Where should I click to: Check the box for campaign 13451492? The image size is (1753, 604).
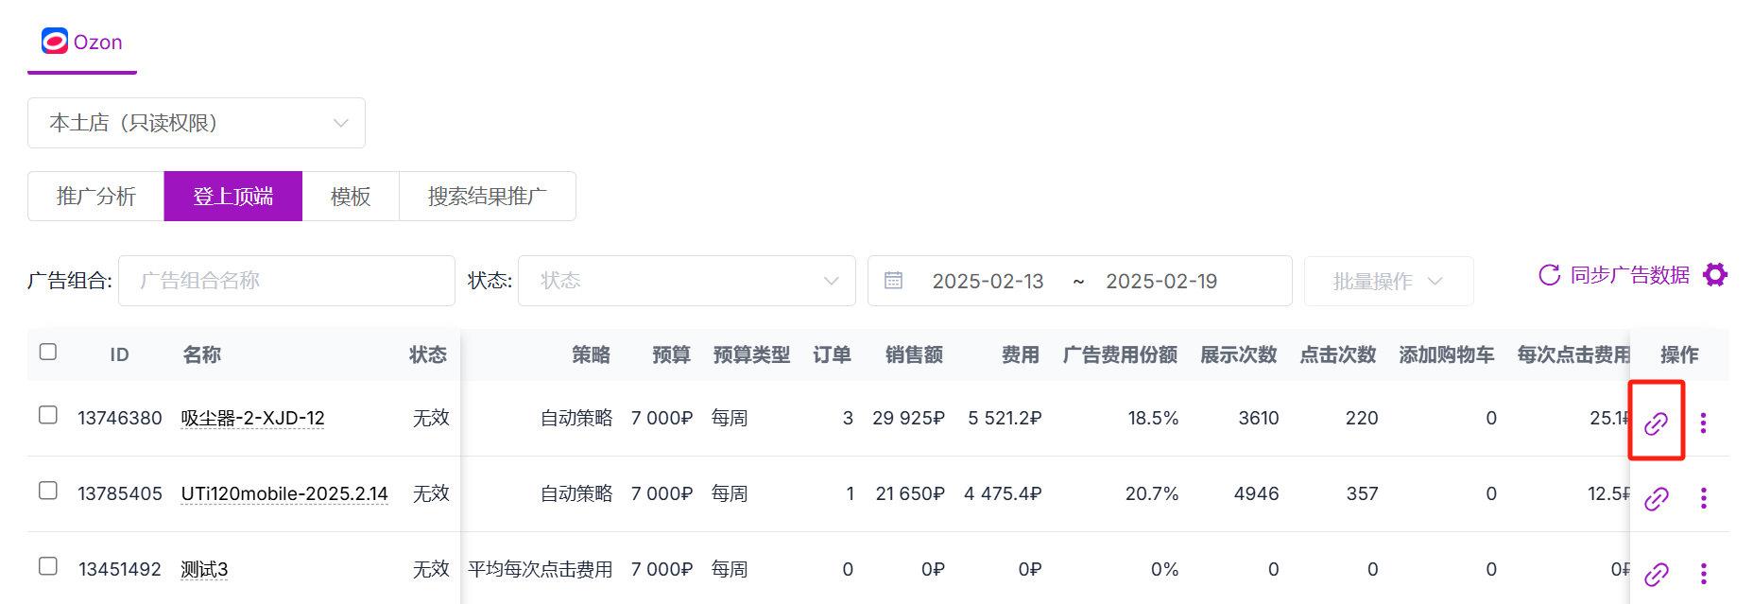[48, 566]
